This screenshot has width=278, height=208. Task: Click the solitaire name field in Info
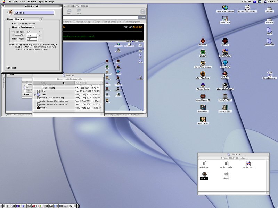click(x=34, y=12)
